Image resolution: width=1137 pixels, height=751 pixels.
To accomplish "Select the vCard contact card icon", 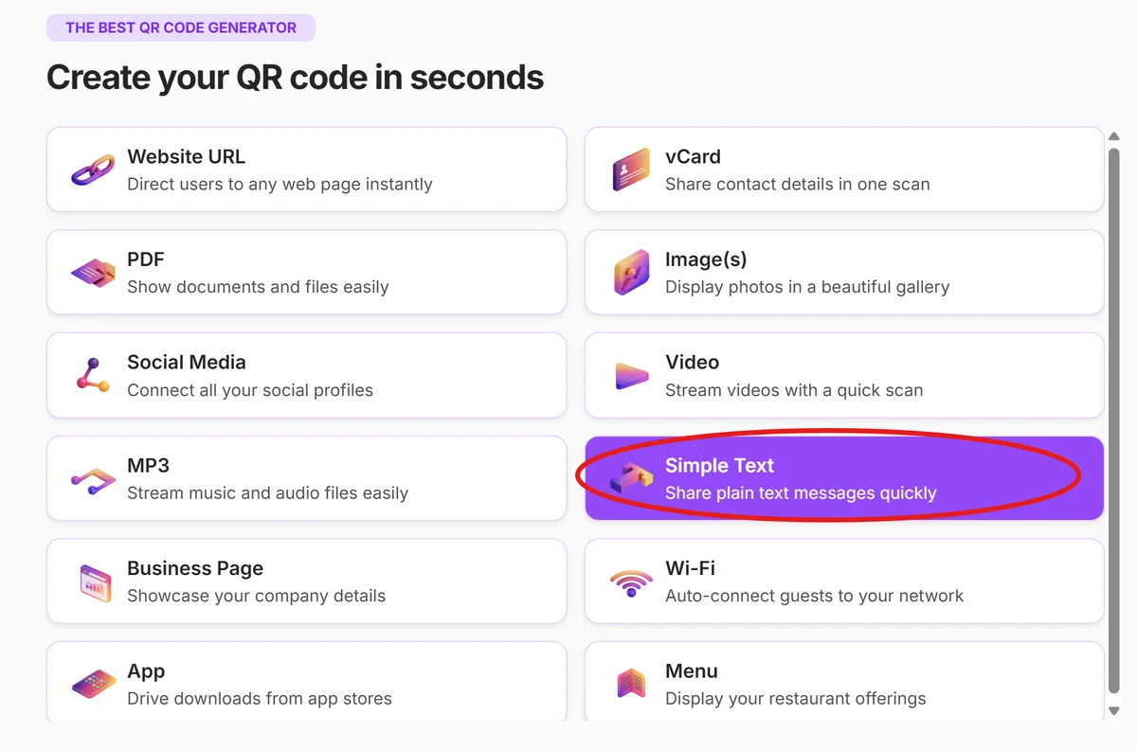I will coord(630,169).
